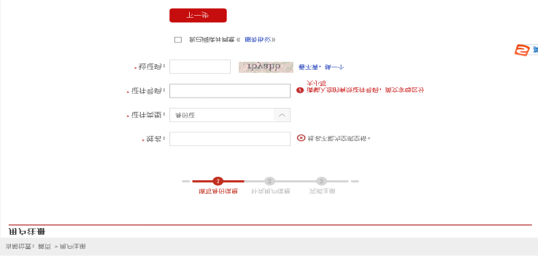The width and height of the screenshot is (538, 256).
Task: Click 首页 in the breadcrumb
Action: (x=44, y=246)
